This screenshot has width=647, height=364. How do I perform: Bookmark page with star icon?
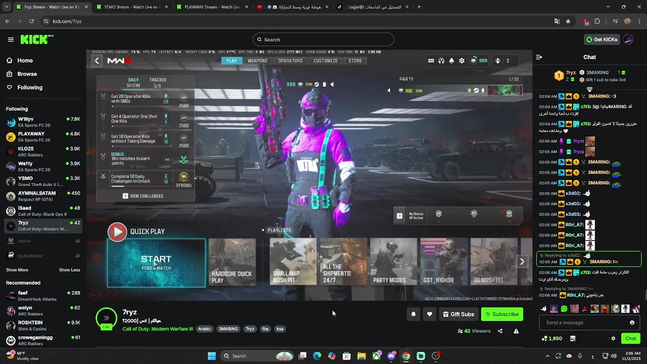(x=568, y=21)
